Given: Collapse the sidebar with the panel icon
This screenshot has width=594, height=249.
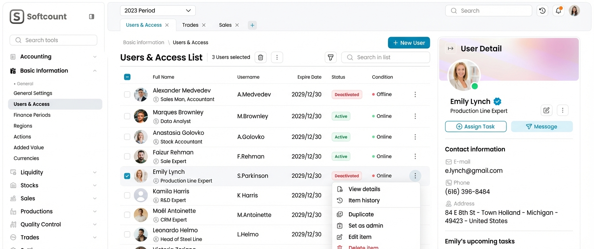Looking at the screenshot, I should point(92,17).
